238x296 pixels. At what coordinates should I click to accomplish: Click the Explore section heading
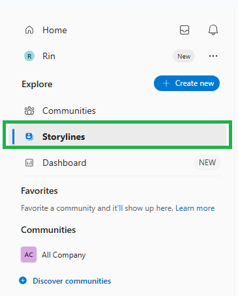tap(37, 84)
